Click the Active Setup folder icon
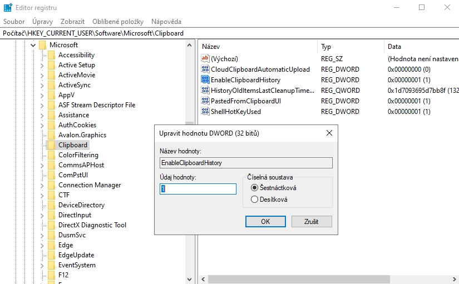This screenshot has height=284, width=459. (x=51, y=65)
